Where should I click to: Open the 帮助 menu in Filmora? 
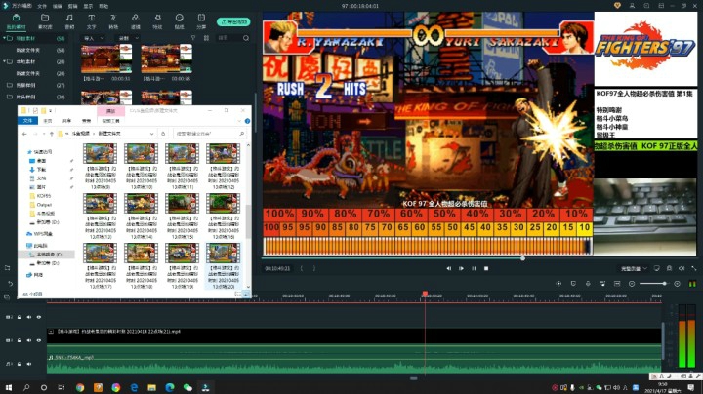point(103,6)
